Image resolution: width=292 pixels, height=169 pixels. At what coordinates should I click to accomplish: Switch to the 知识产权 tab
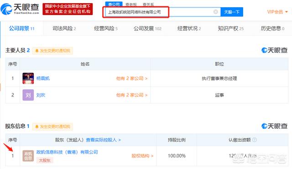point(231,28)
